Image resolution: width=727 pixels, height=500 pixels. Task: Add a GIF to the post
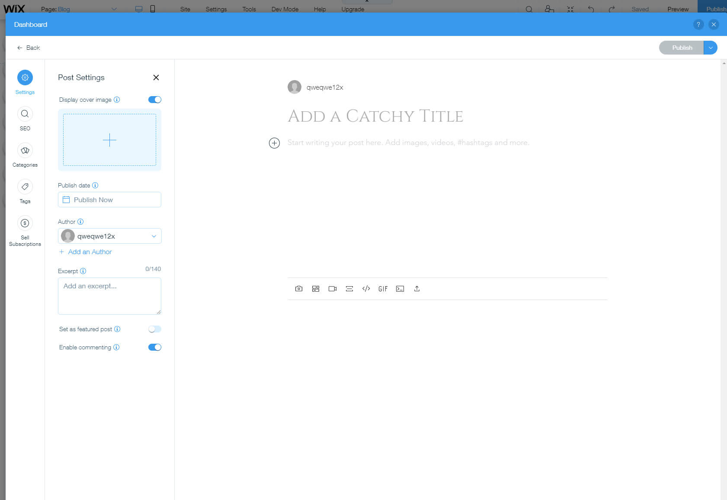383,289
